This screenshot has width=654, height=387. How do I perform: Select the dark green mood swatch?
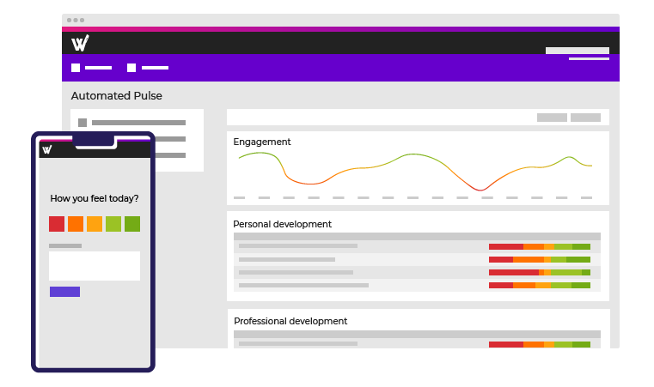[132, 224]
